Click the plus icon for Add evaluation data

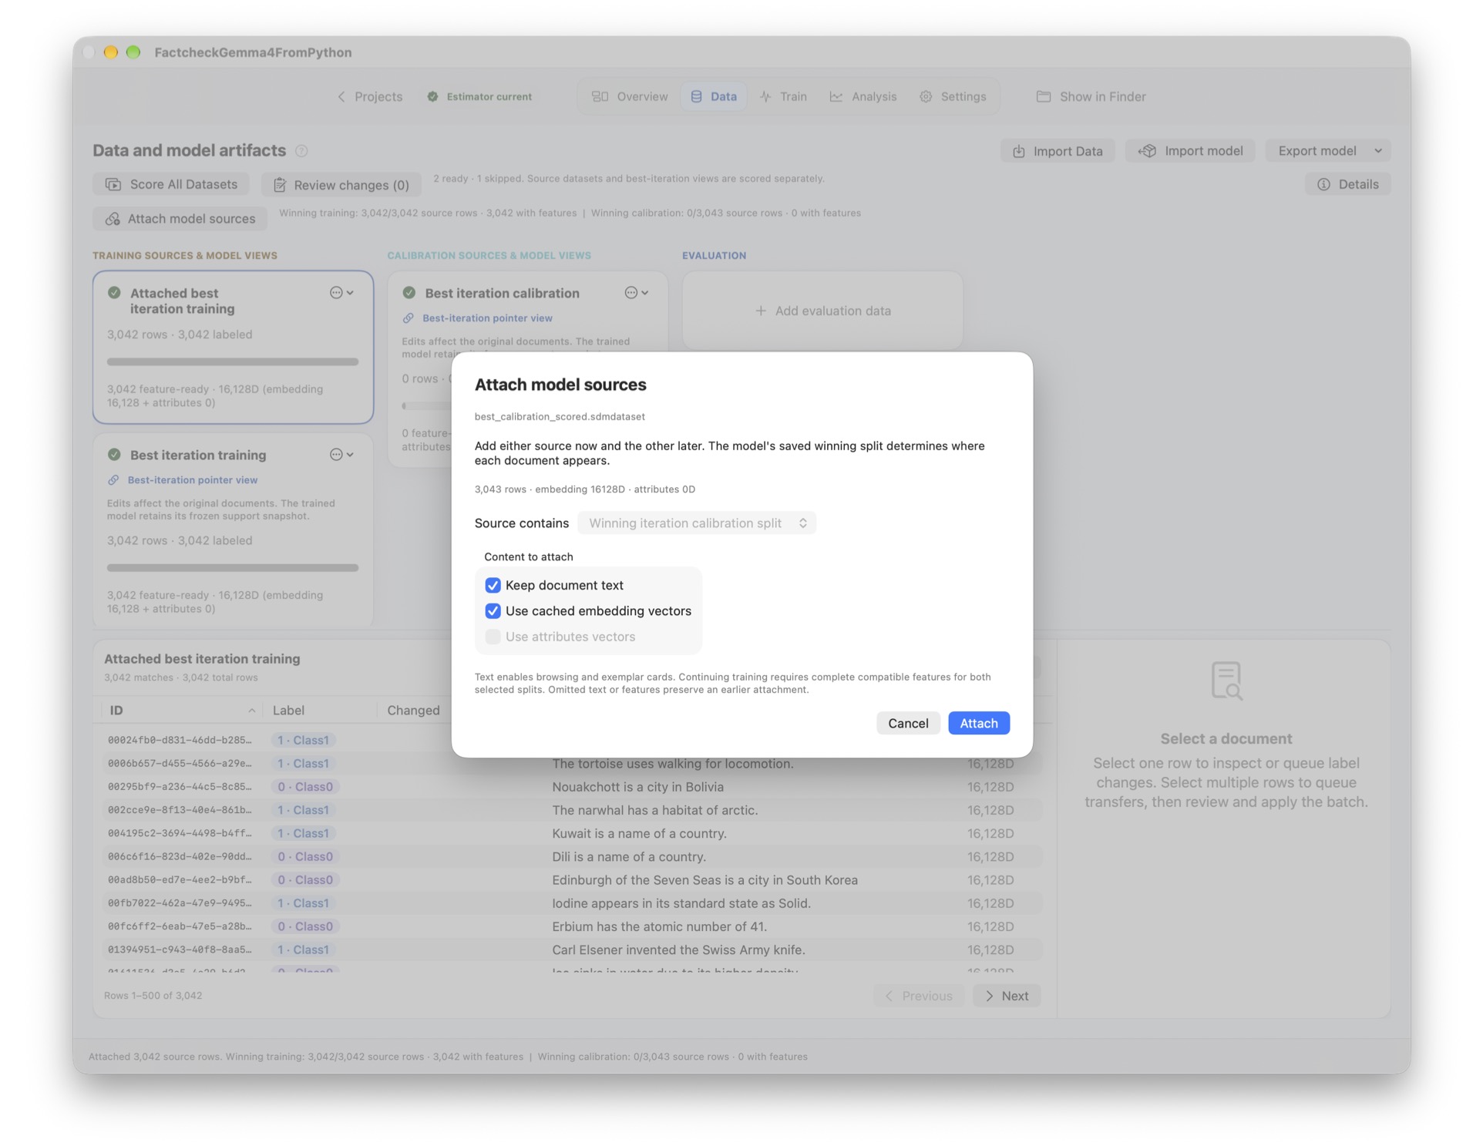click(761, 311)
